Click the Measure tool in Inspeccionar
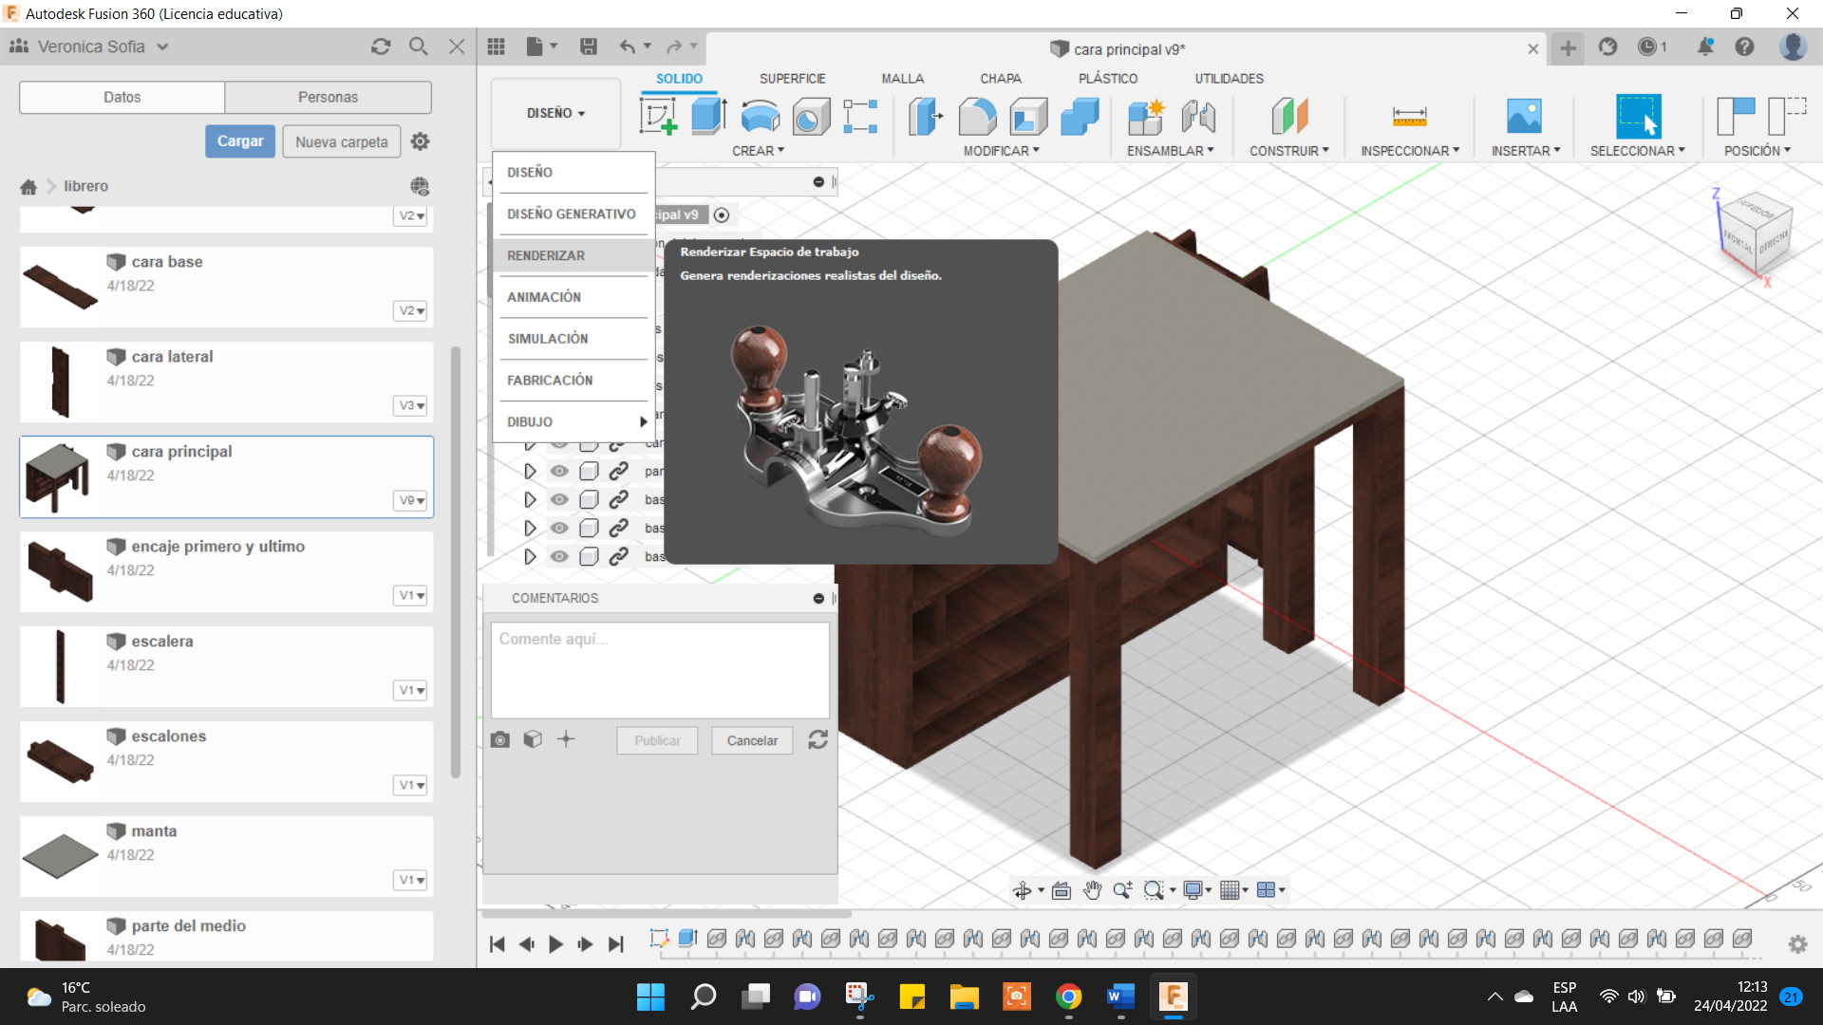 (1409, 117)
